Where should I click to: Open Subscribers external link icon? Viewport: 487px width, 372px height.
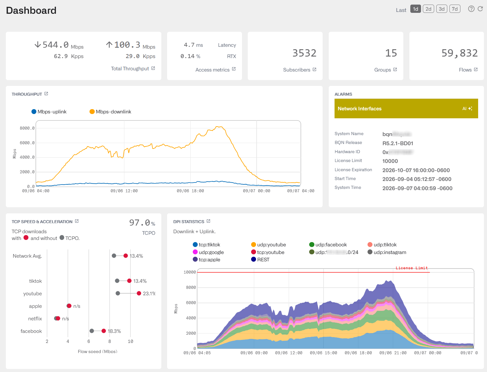314,70
